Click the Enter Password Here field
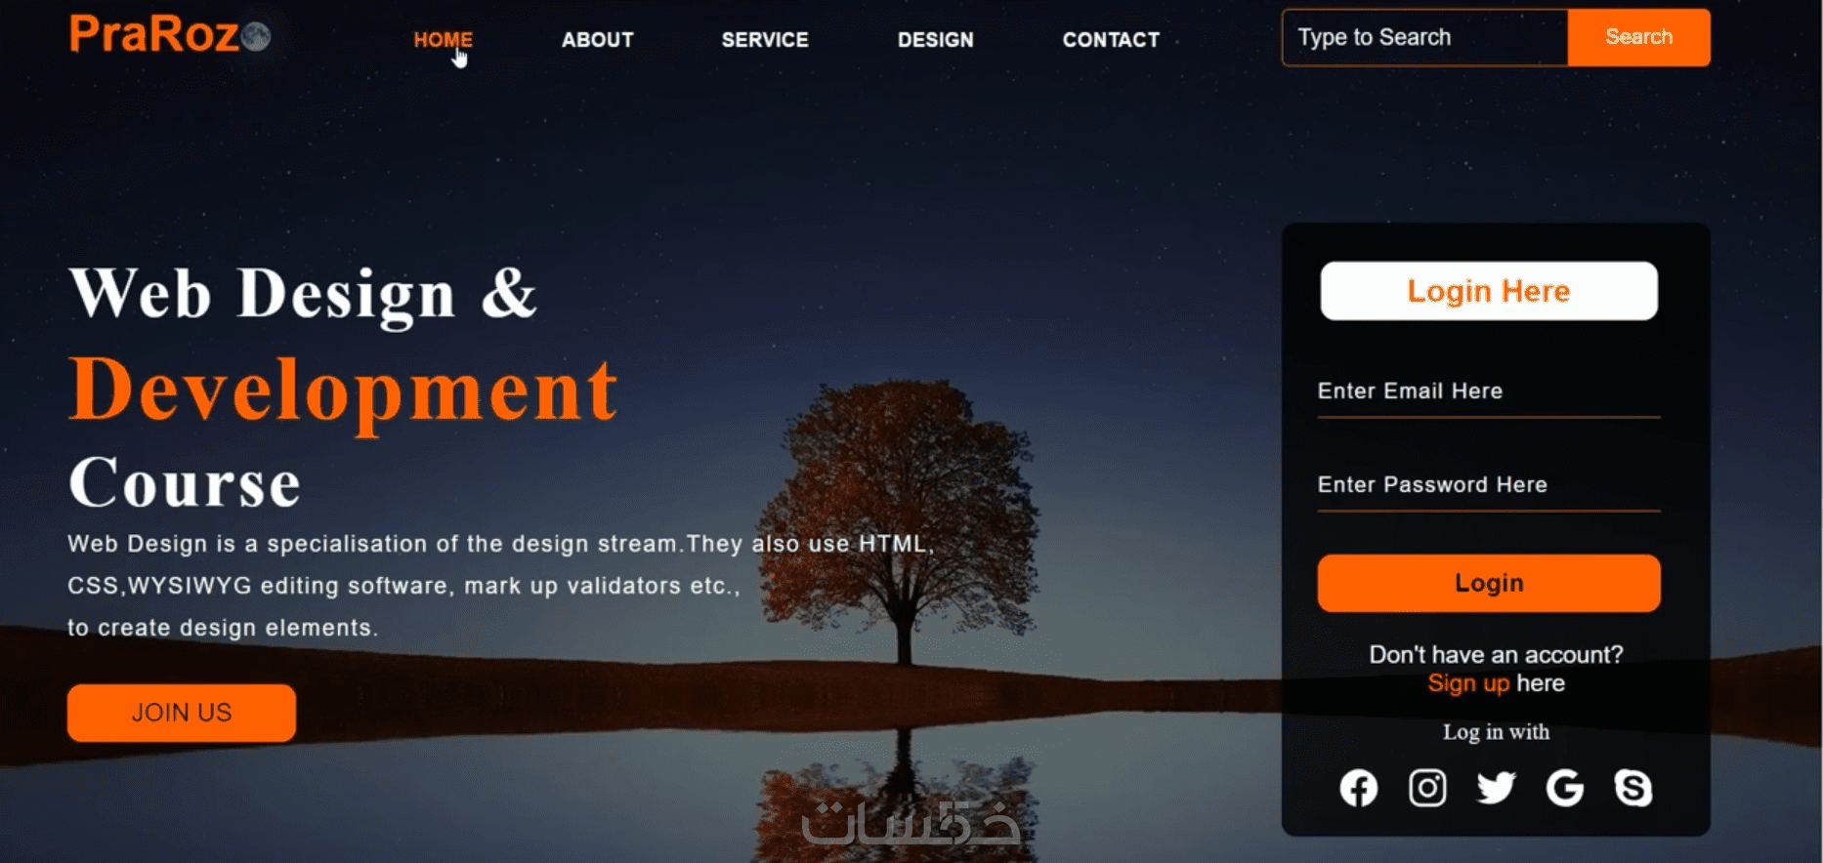This screenshot has width=1823, height=863. 1488,486
